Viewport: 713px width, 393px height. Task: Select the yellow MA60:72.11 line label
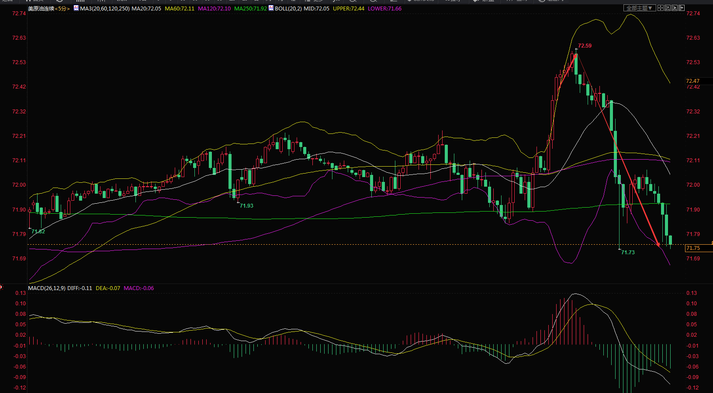click(x=180, y=8)
